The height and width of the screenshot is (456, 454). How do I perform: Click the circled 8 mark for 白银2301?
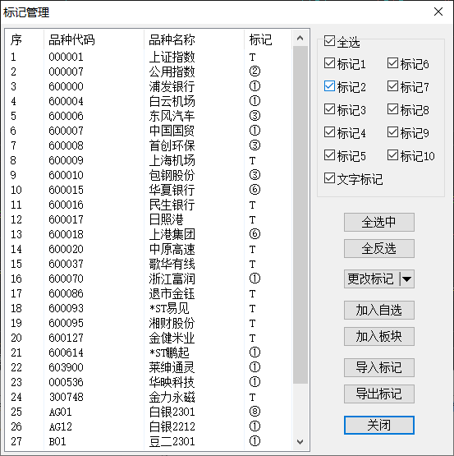coord(255,412)
